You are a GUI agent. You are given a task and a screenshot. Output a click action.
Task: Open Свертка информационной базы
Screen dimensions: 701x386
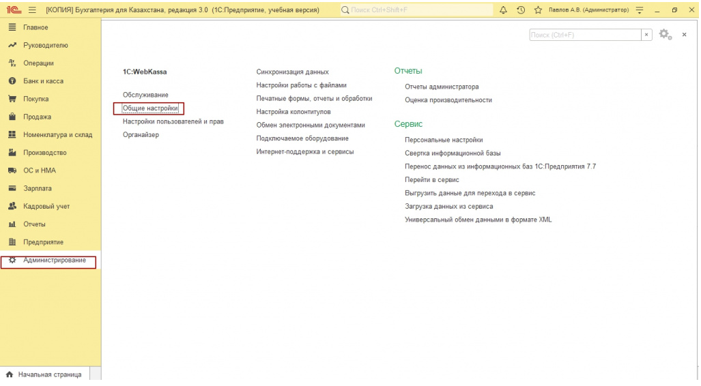[453, 153]
